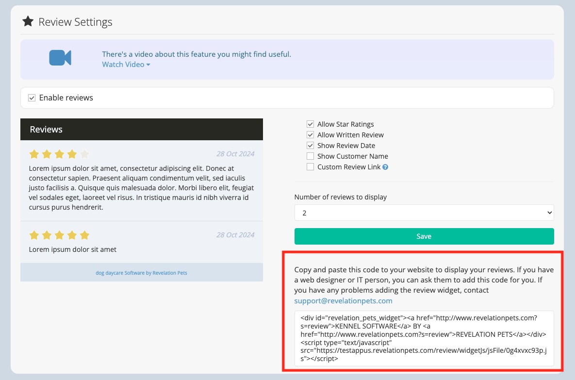This screenshot has height=380, width=575.
Task: Click the review text 'Lorem ipsum dolor sit amet'
Action: coord(73,249)
